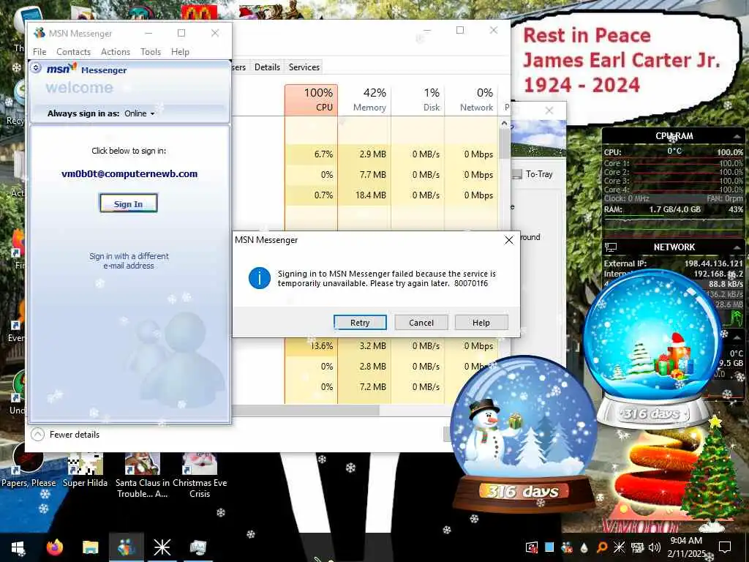The height and width of the screenshot is (562, 749).
Task: Open the Help menu in MSN Messenger
Action: click(x=180, y=52)
